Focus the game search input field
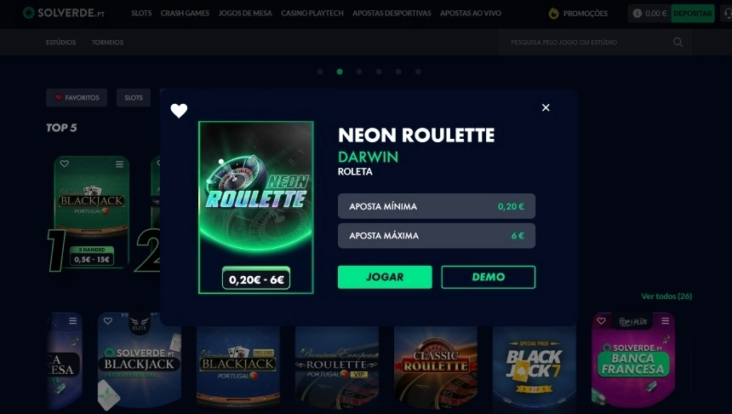 [588, 43]
